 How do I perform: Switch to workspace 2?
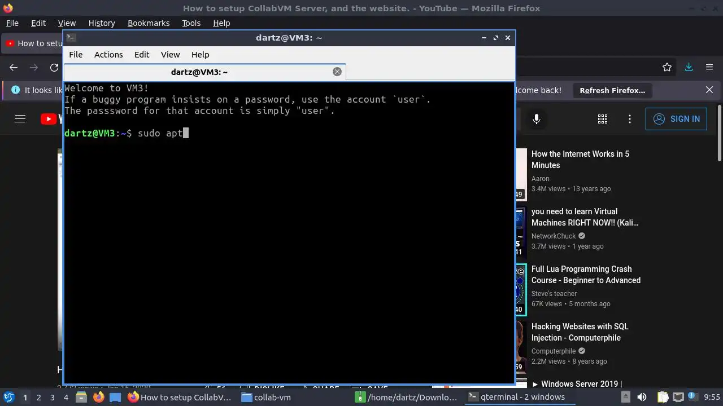[x=38, y=398]
